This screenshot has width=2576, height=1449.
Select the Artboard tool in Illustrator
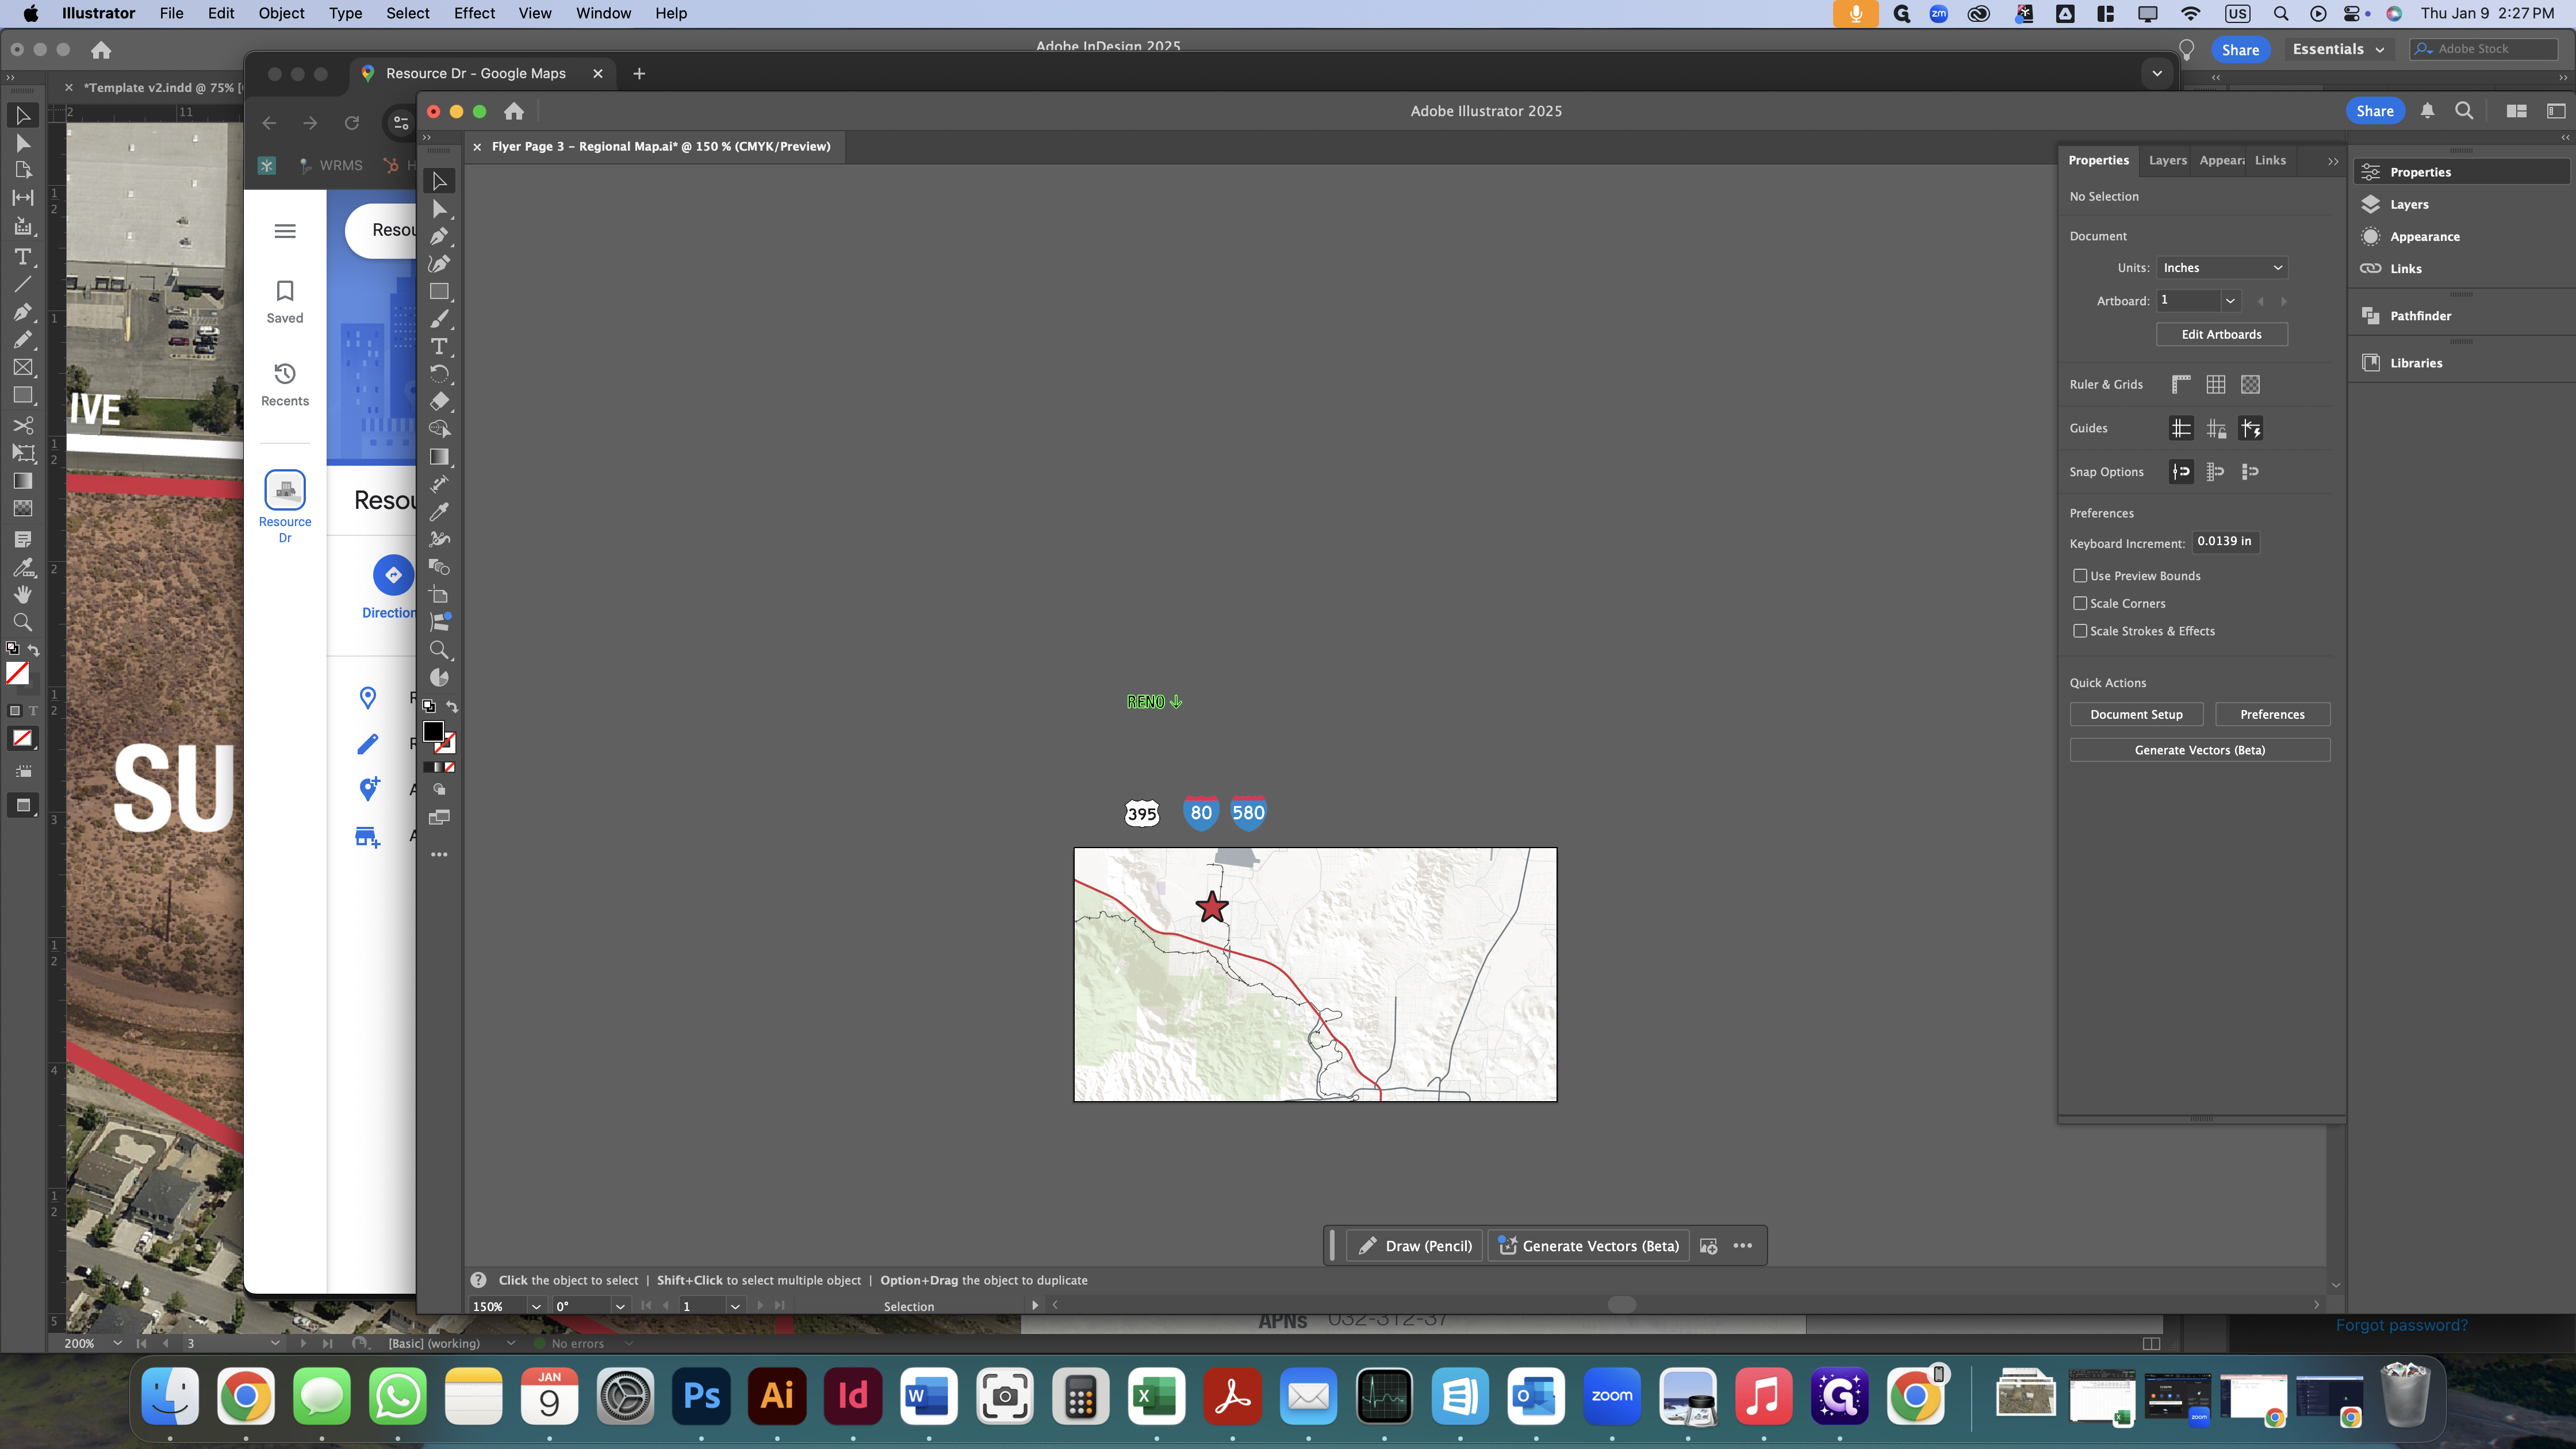[439, 595]
